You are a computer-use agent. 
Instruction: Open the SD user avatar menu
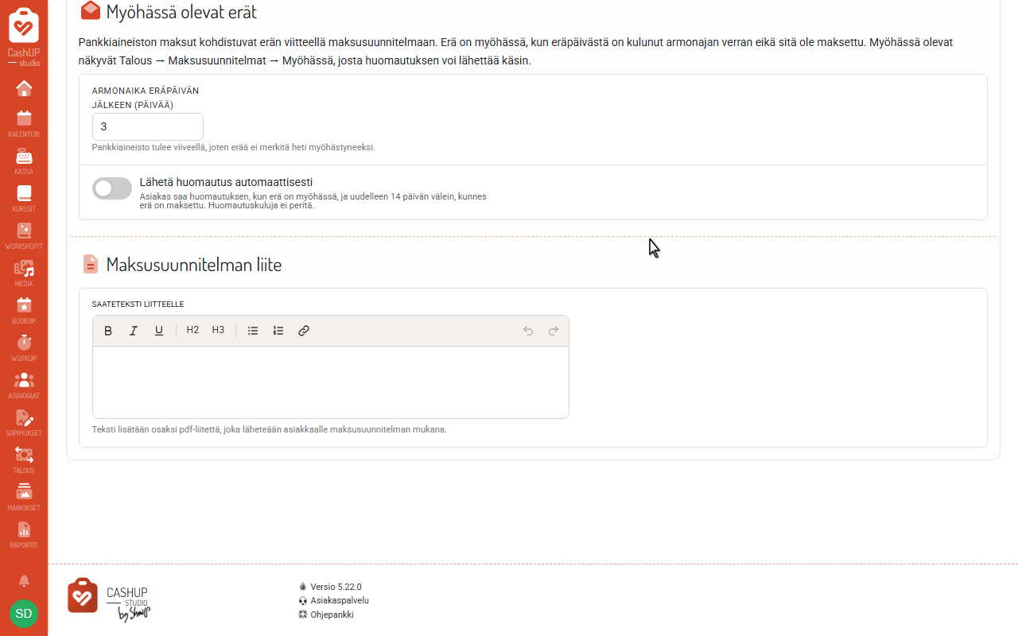(x=24, y=614)
